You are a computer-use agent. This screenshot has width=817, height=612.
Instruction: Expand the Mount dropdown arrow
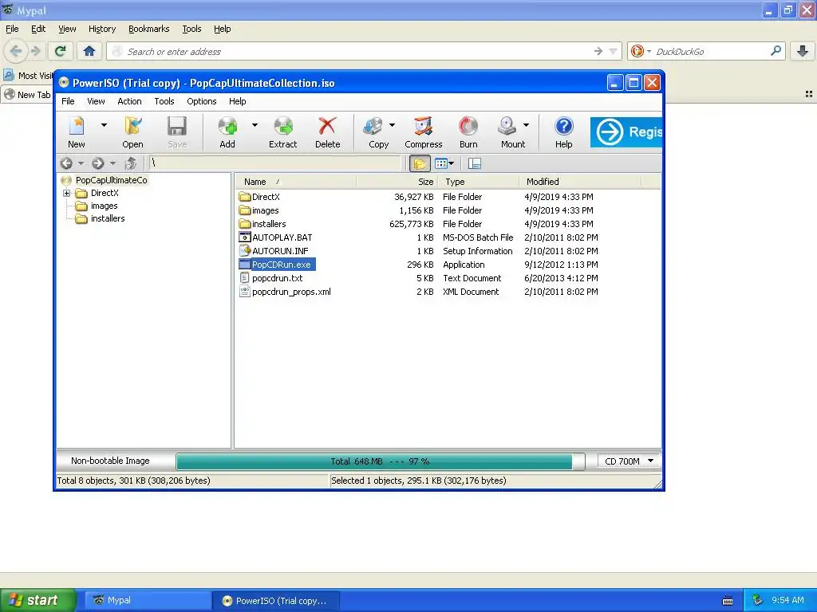click(x=527, y=125)
